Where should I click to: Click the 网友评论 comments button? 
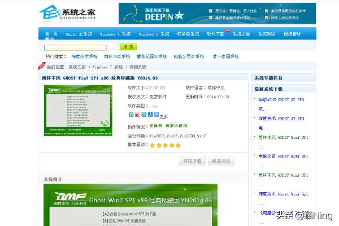click(x=221, y=160)
